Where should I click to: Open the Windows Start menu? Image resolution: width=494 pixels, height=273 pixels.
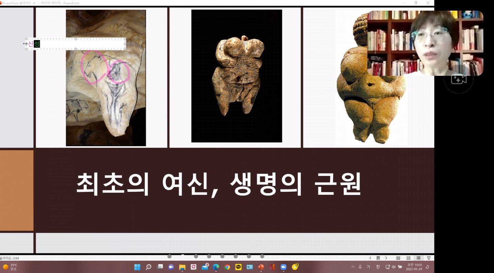coord(137,267)
